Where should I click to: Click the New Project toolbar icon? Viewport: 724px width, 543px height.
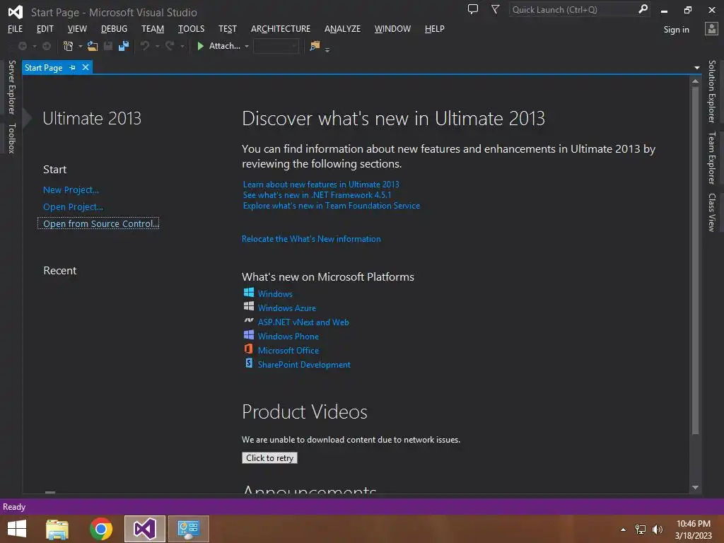[x=69, y=46]
